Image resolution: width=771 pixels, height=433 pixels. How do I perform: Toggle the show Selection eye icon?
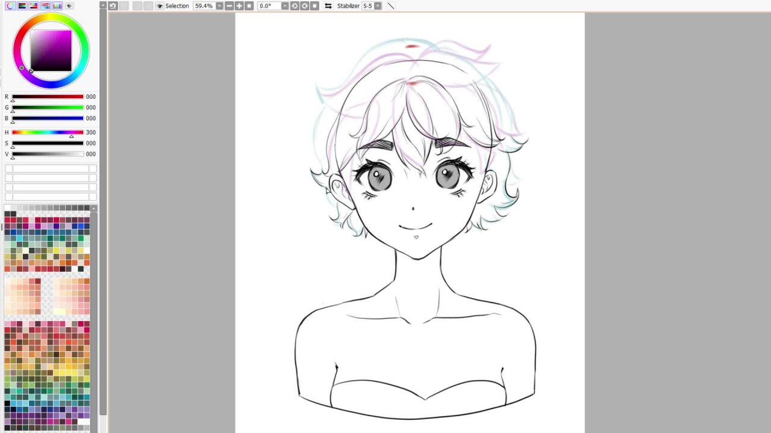coord(160,6)
